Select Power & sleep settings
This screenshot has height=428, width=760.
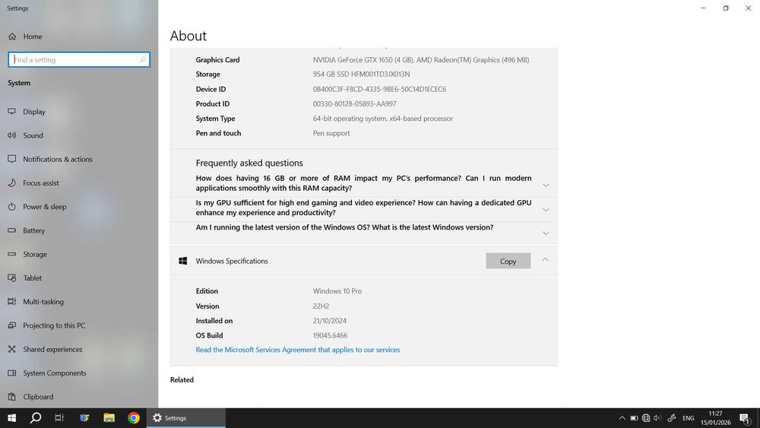45,207
